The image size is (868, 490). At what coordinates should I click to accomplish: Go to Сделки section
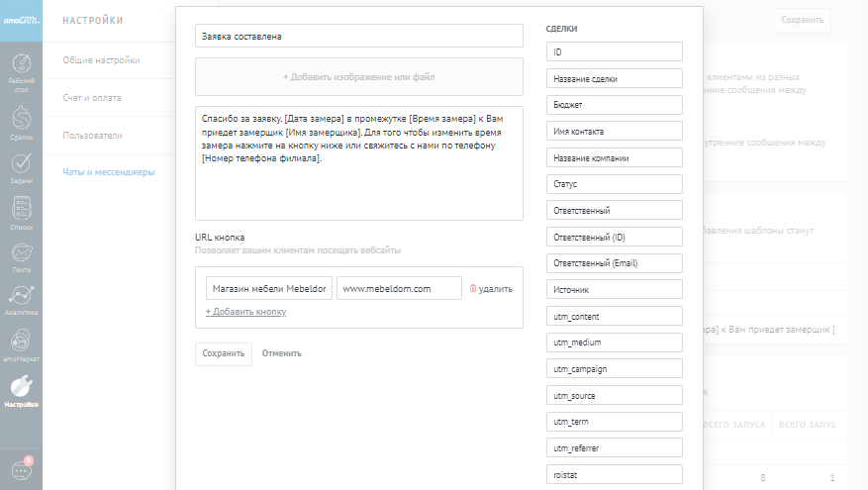pos(21,124)
